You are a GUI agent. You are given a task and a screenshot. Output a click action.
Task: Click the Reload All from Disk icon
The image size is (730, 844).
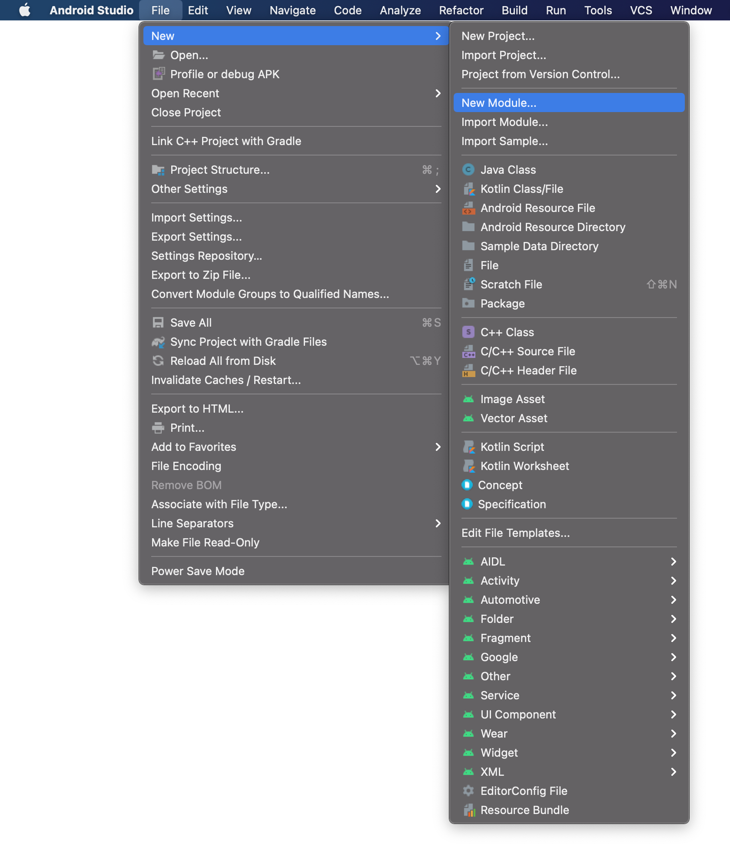click(x=158, y=361)
